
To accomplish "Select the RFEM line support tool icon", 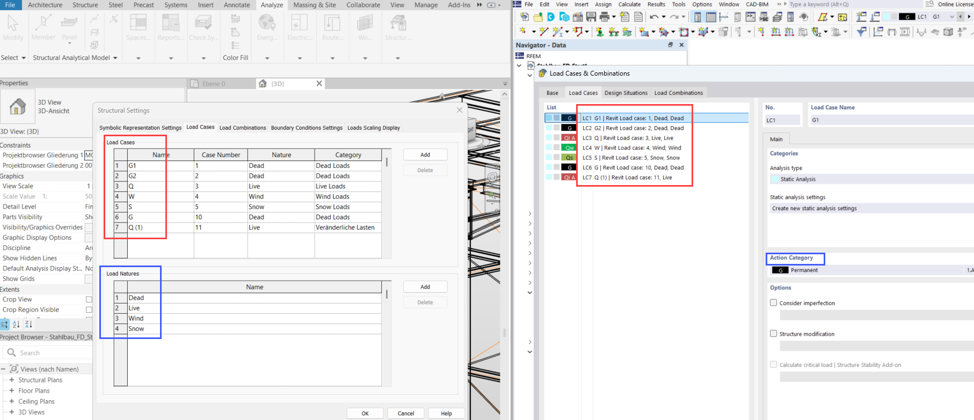I will point(614,32).
